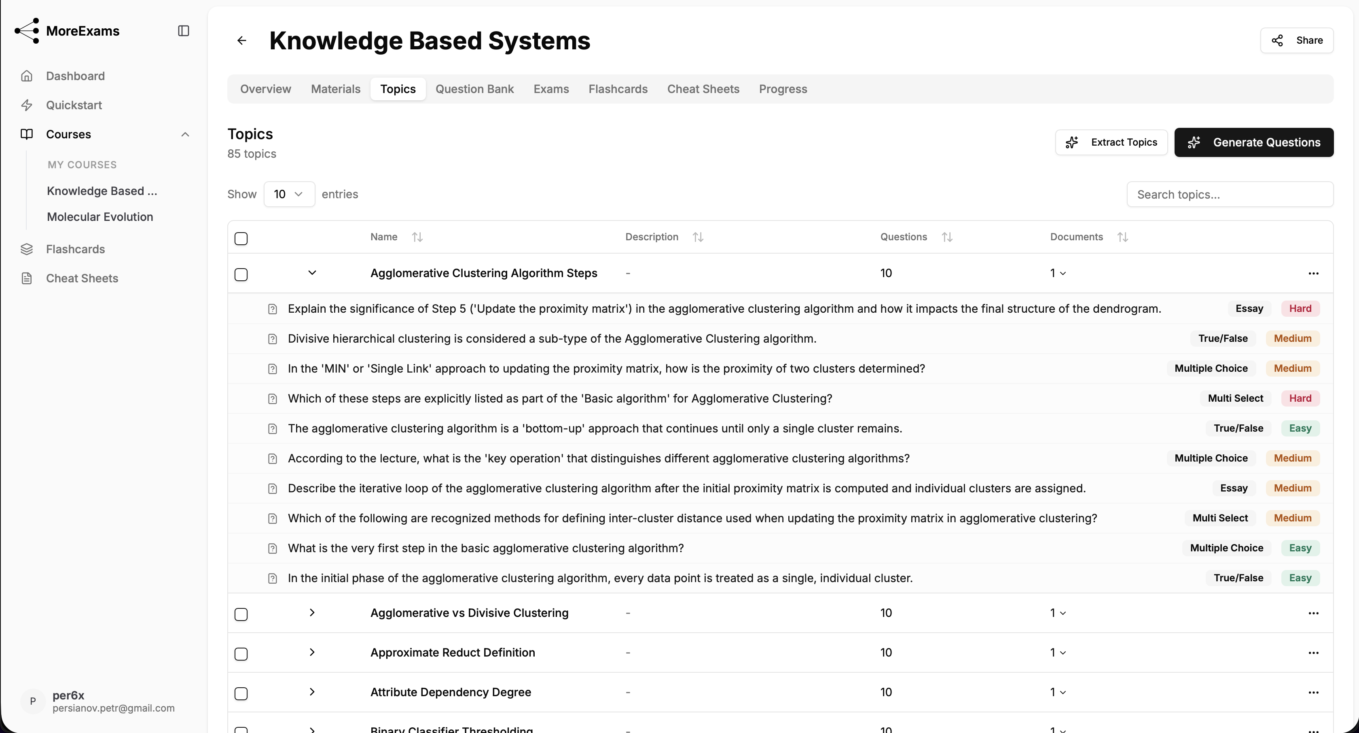Collapse Agglomerative Clustering Algorithm Steps row
The height and width of the screenshot is (733, 1359).
point(312,273)
